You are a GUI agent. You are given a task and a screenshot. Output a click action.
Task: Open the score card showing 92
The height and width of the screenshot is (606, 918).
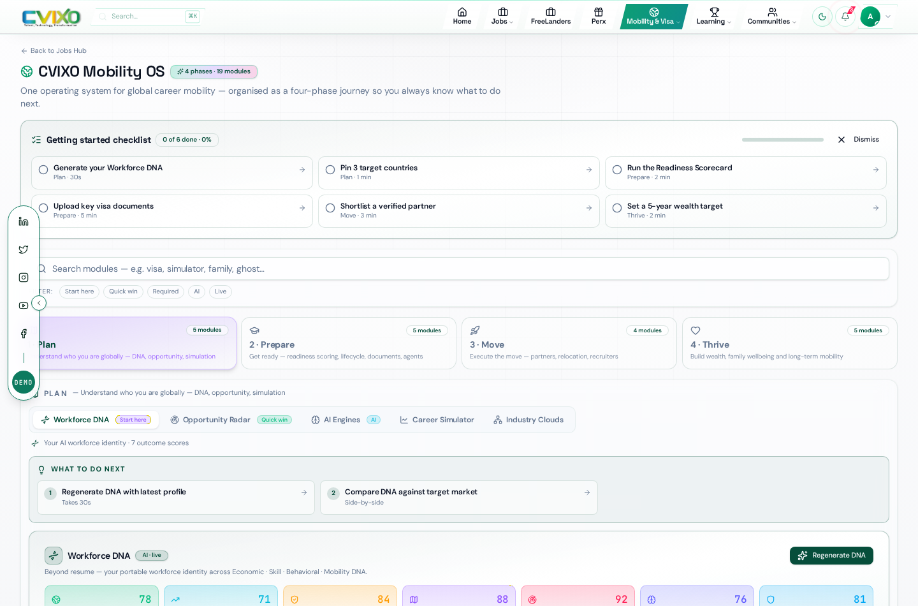[x=578, y=596]
